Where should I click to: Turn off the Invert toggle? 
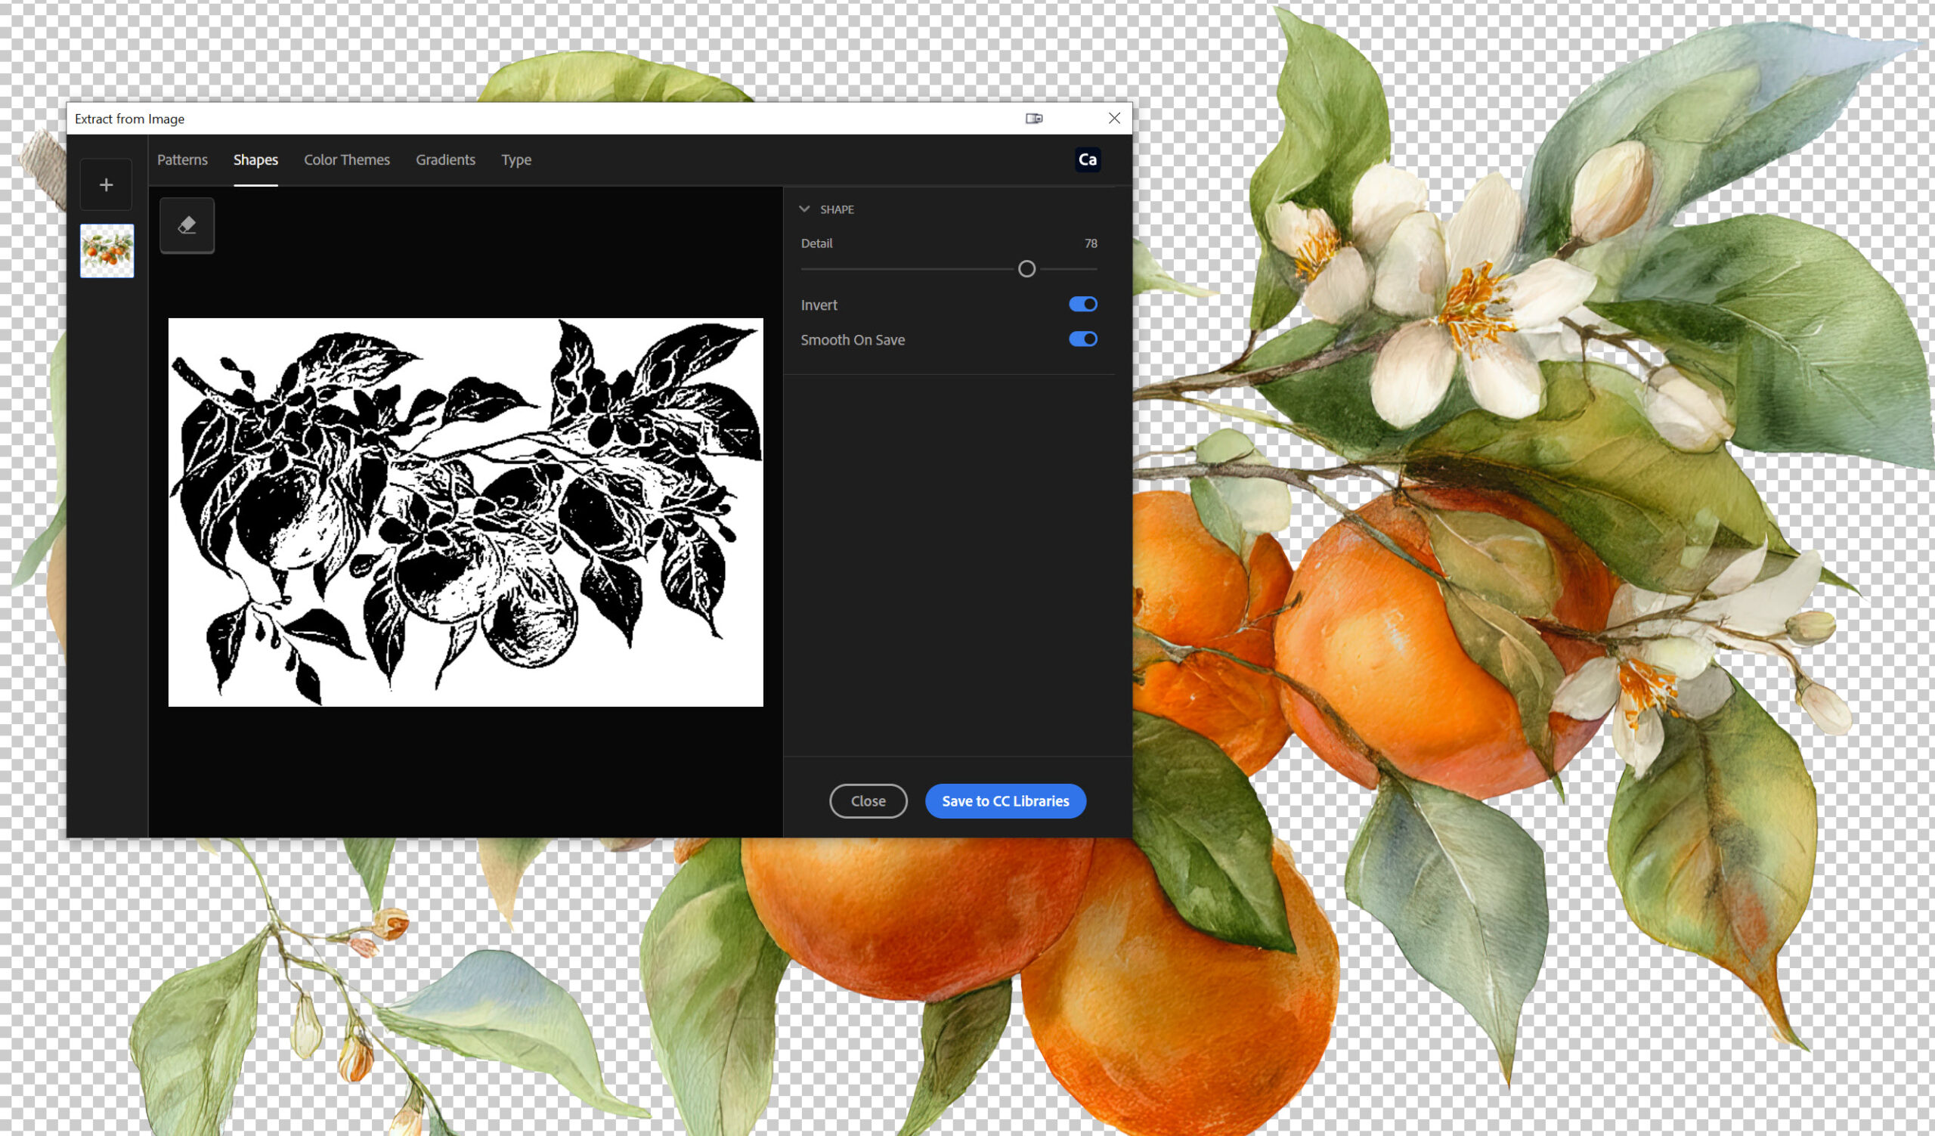tap(1082, 305)
